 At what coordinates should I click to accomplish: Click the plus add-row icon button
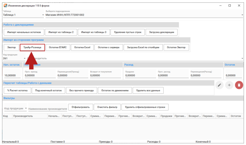(x=229, y=85)
